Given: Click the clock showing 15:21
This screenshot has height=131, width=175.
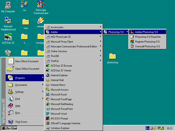Looking at the screenshot, I should 169,129.
